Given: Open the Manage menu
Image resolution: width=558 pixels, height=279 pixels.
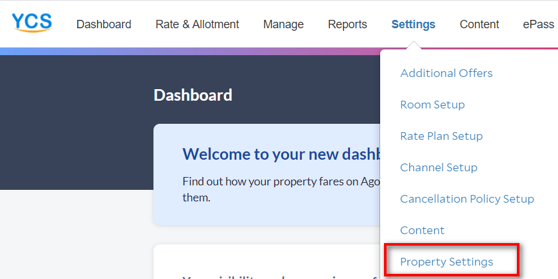Looking at the screenshot, I should 283,24.
